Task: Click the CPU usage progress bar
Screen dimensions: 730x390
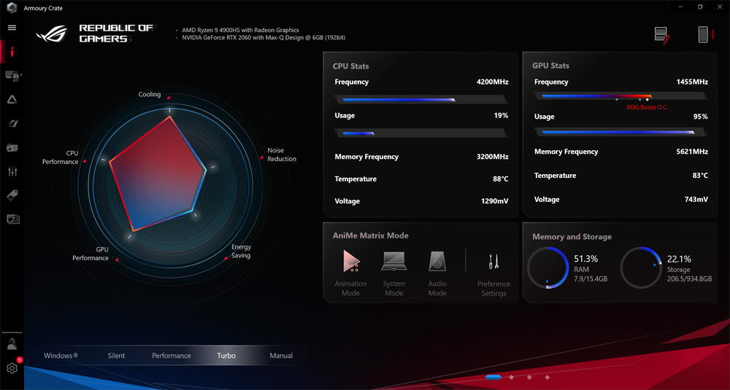Action: (x=421, y=133)
